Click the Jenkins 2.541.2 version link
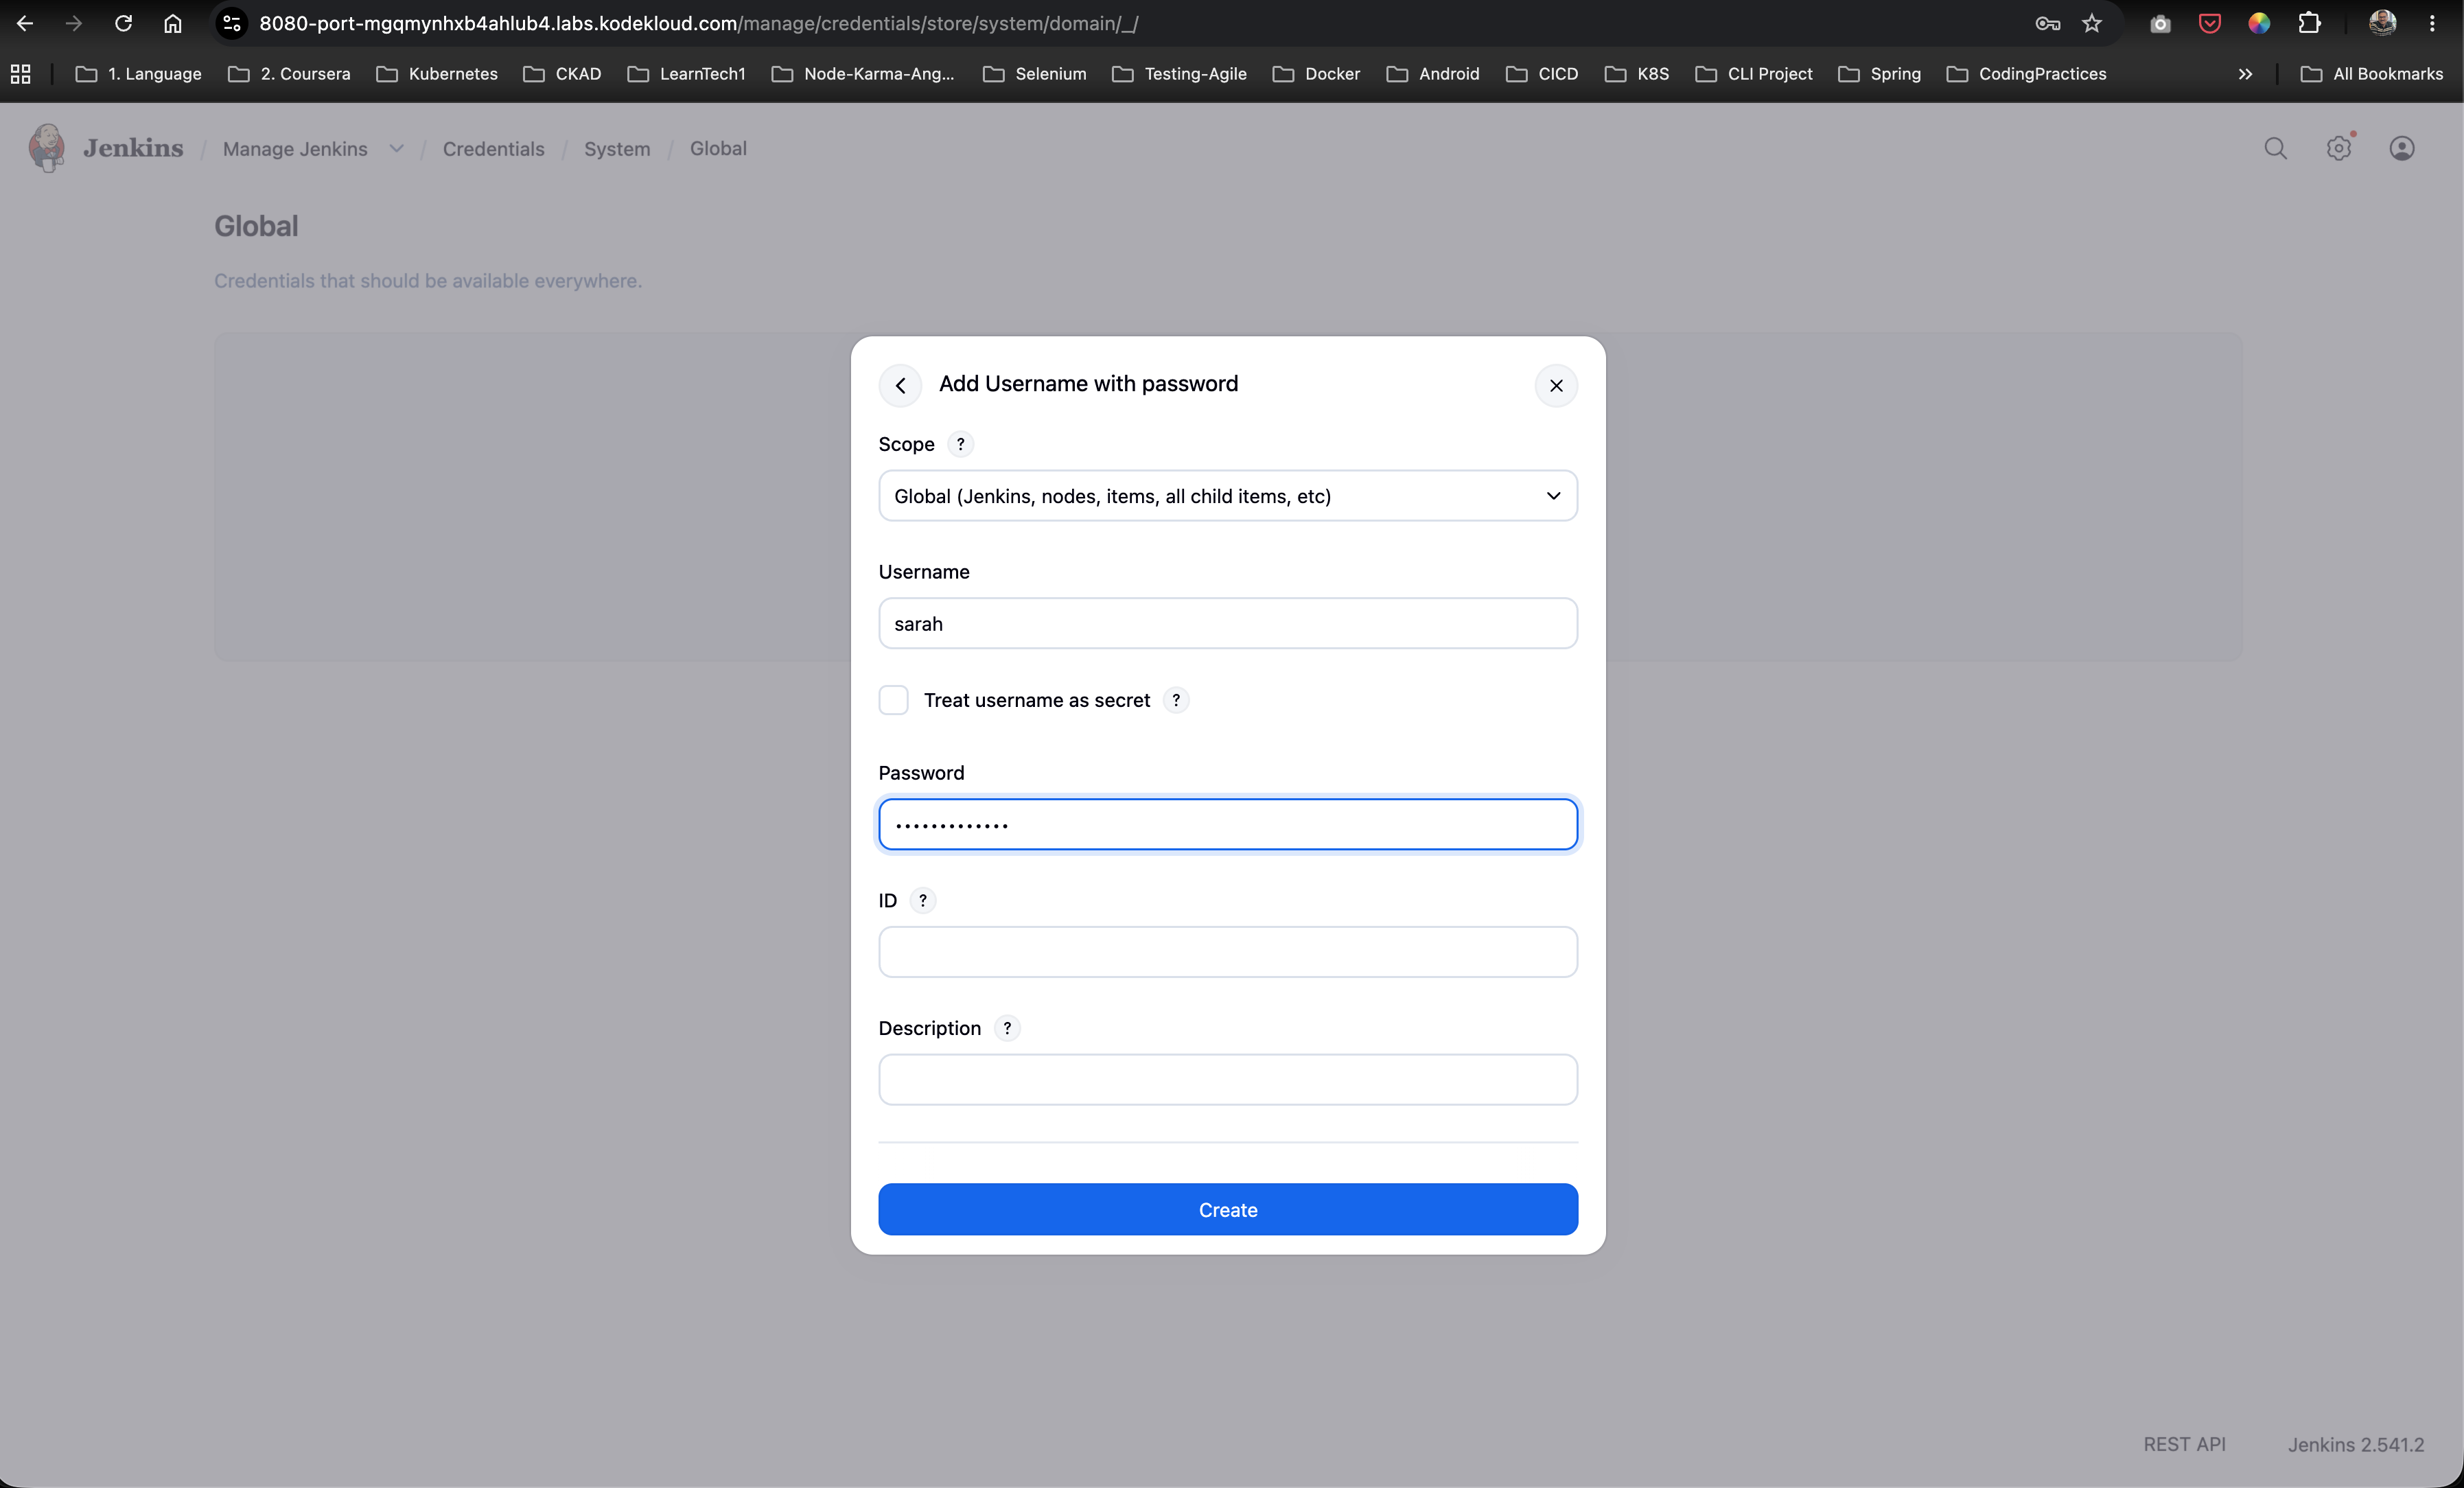 click(2355, 1444)
